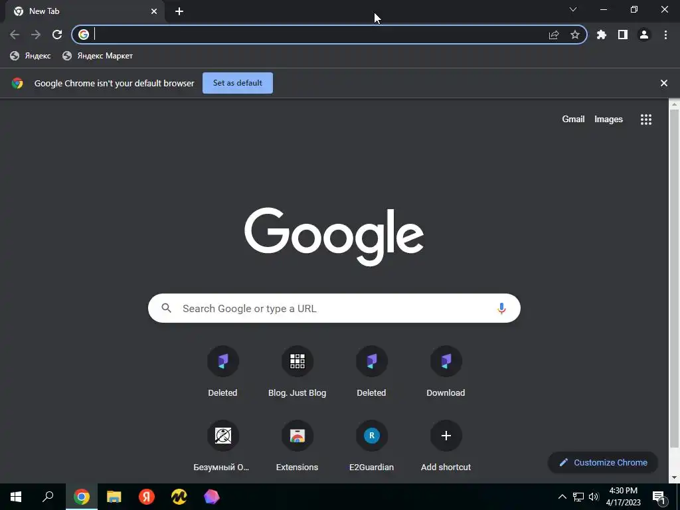Click the Chrome taskbar icon

coord(82,497)
